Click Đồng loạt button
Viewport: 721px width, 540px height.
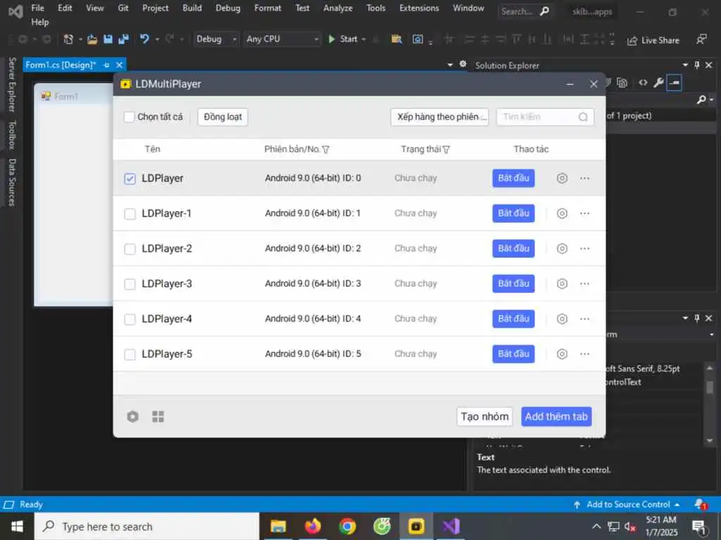[x=223, y=117]
